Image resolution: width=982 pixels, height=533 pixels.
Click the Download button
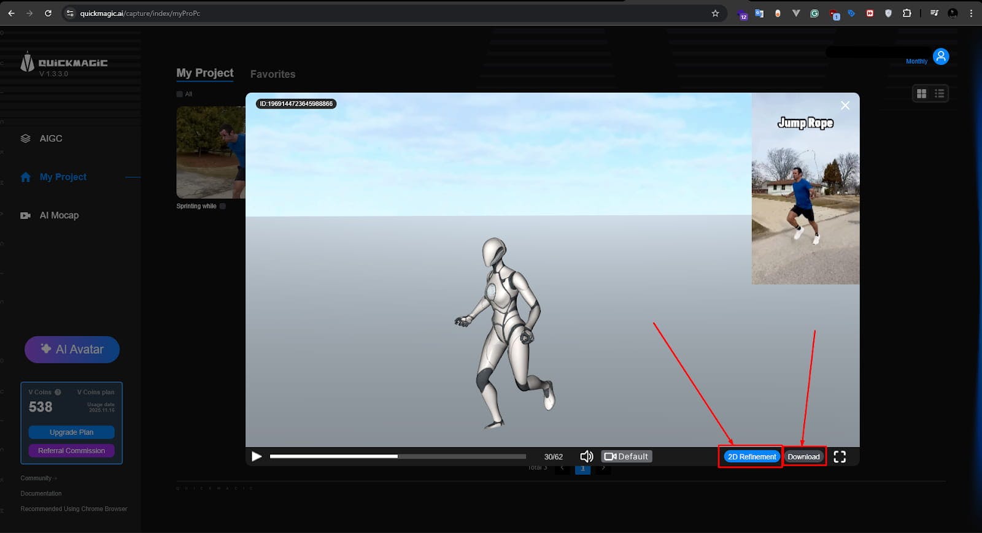[803, 457]
